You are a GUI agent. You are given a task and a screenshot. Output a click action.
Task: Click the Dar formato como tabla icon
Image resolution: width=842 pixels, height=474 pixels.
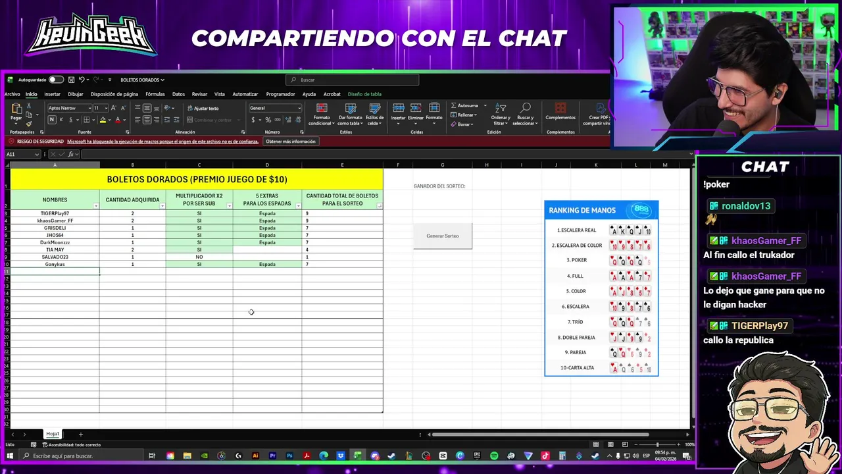tap(350, 113)
